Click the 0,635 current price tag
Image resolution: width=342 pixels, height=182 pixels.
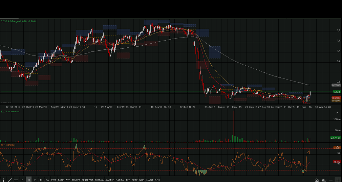click(x=336, y=92)
